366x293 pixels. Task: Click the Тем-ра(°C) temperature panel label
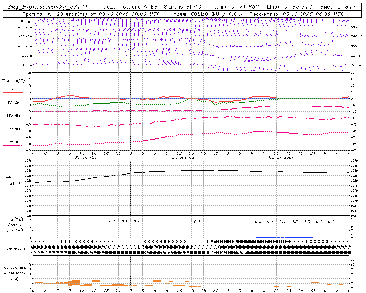tap(13, 81)
